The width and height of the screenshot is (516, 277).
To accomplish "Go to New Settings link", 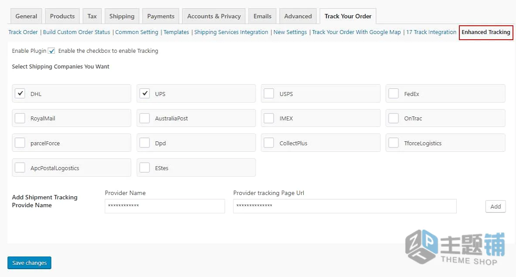I will [x=290, y=32].
